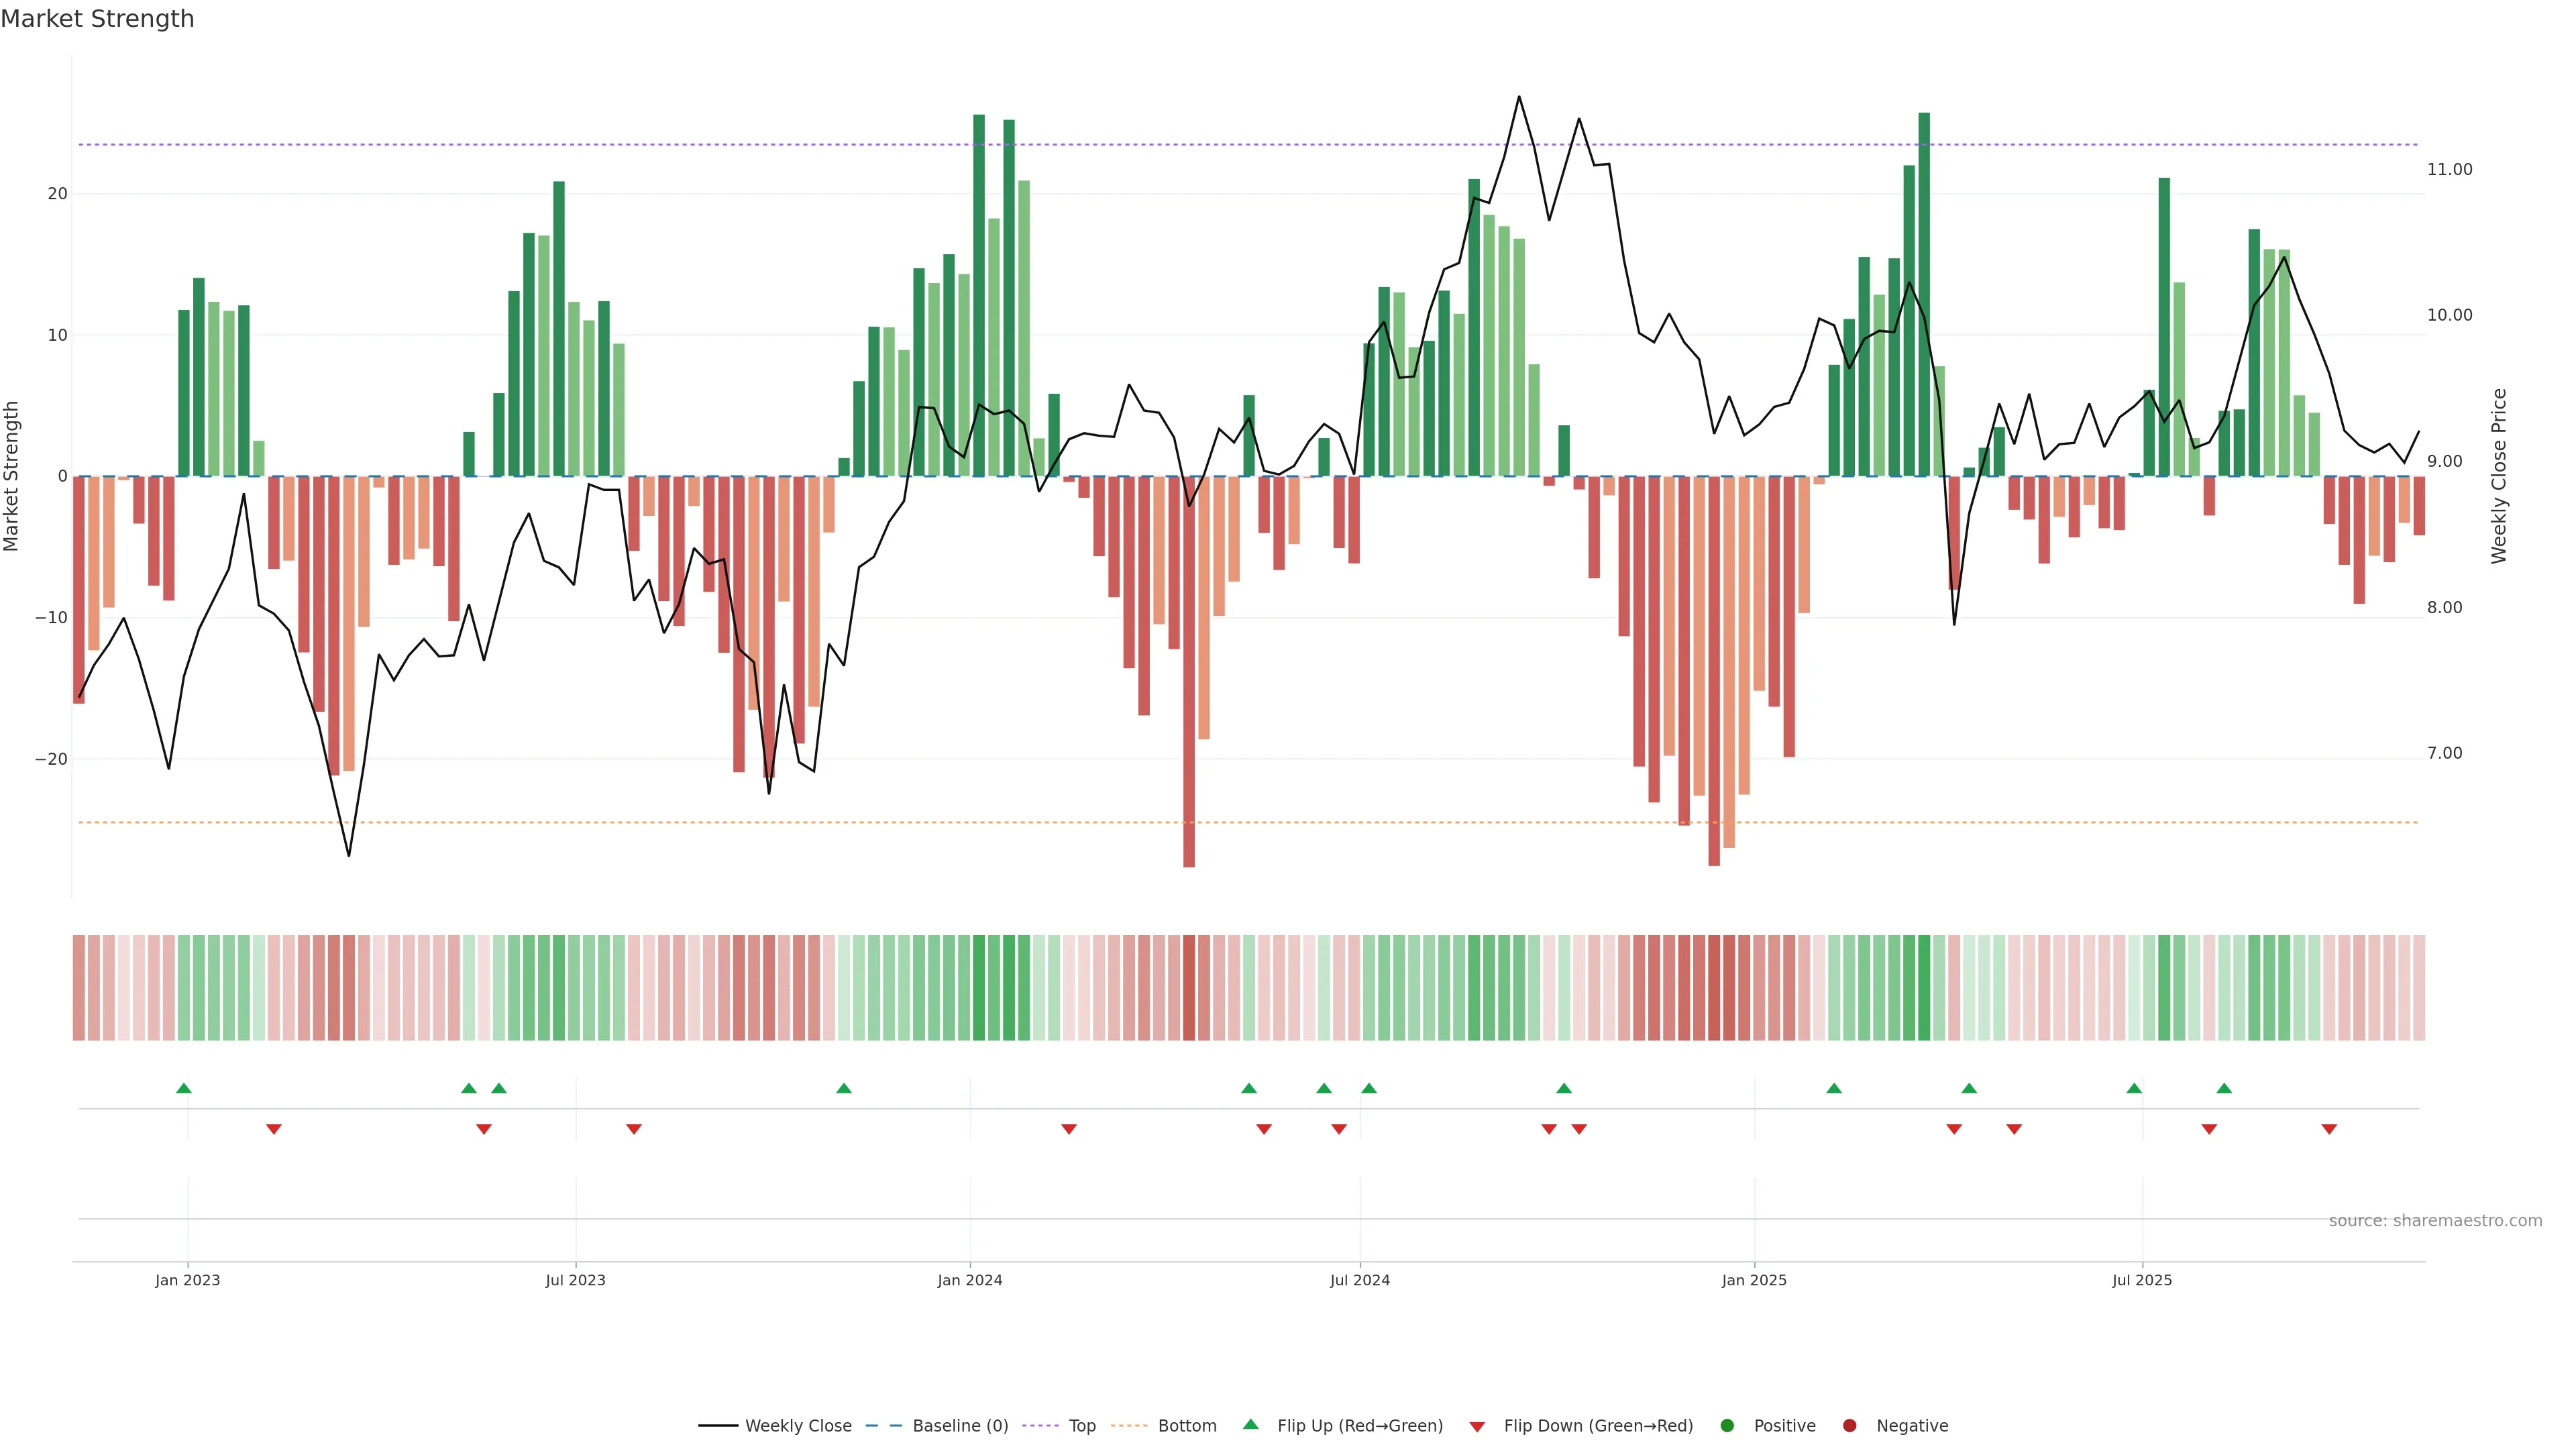Viewport: 2576px width, 1449px height.
Task: Click the Bottom legend line icon
Action: [1129, 1426]
